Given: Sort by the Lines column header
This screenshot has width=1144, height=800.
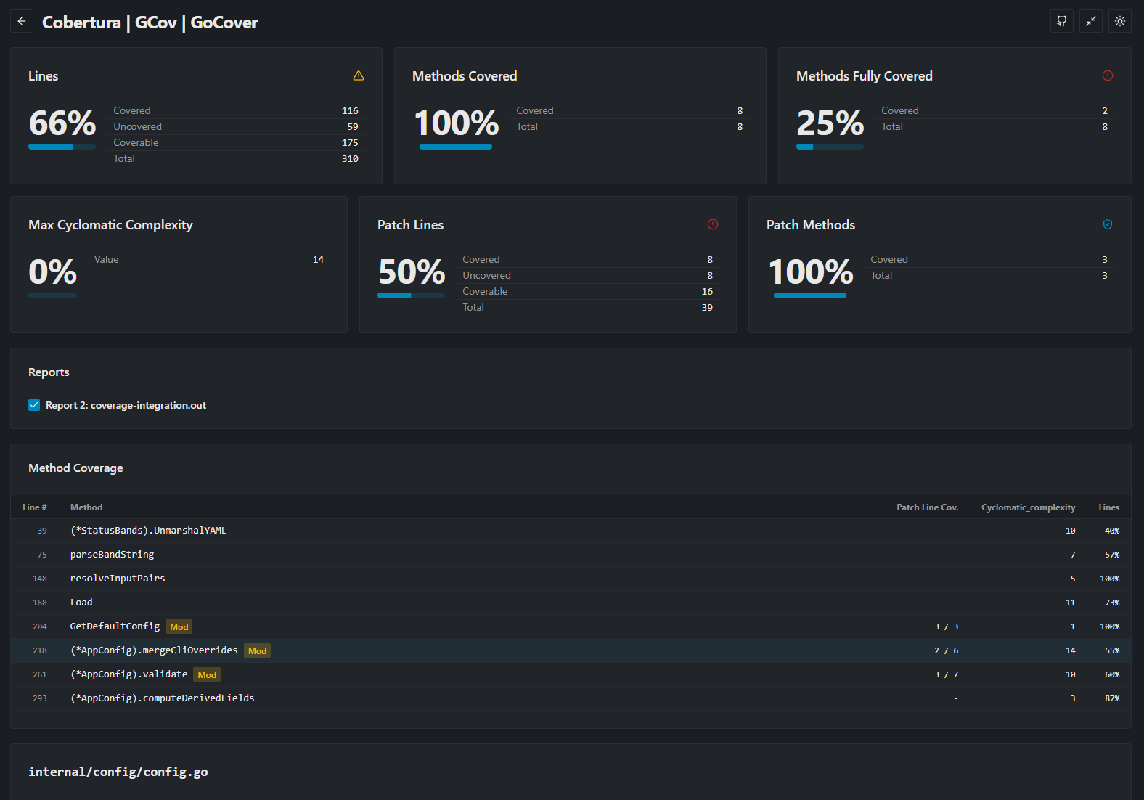Looking at the screenshot, I should point(1108,507).
